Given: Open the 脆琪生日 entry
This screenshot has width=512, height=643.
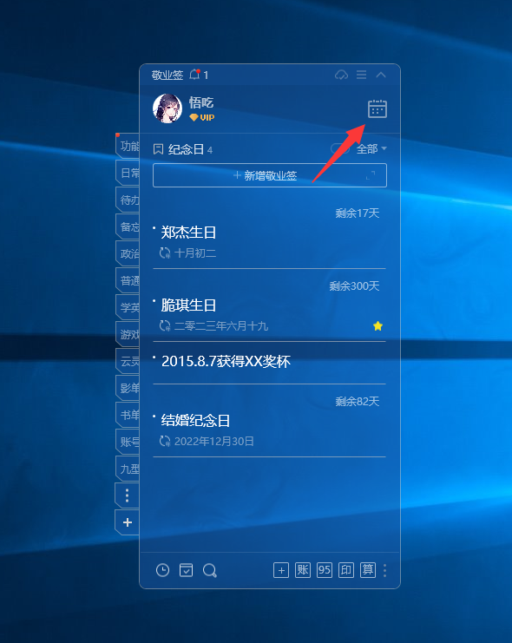Looking at the screenshot, I should pyautogui.click(x=188, y=305).
